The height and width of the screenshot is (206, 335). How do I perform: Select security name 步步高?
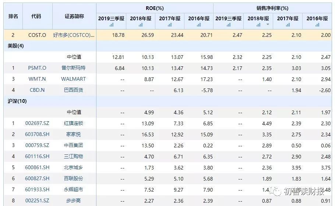pos(74,200)
